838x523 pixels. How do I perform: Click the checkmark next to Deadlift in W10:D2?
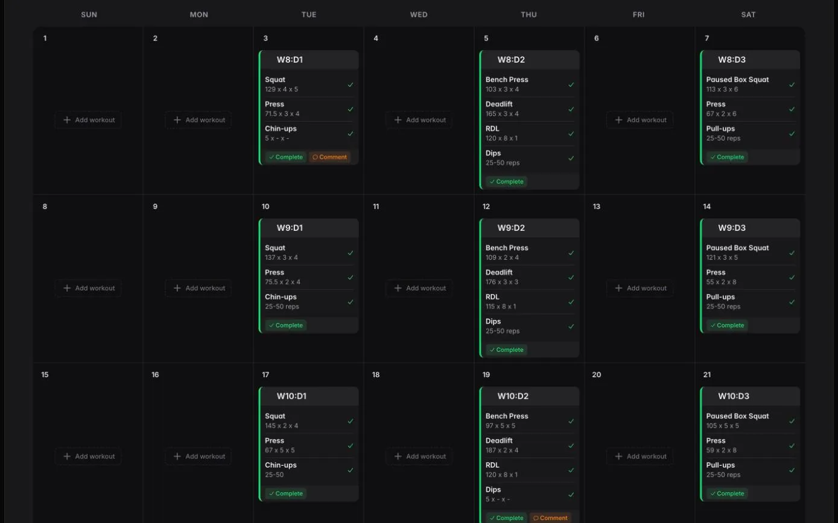[571, 446]
